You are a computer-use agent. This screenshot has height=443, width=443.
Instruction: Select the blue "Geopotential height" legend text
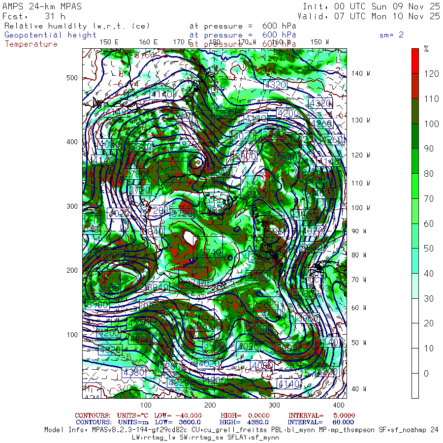(x=51, y=35)
